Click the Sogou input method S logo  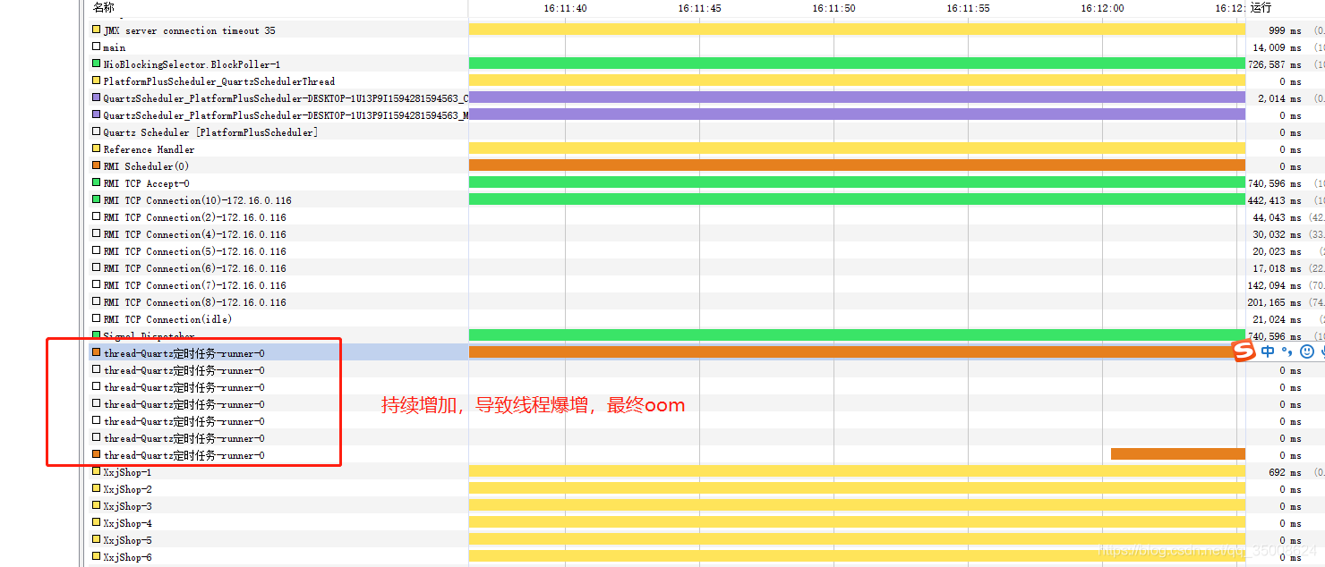pos(1244,351)
